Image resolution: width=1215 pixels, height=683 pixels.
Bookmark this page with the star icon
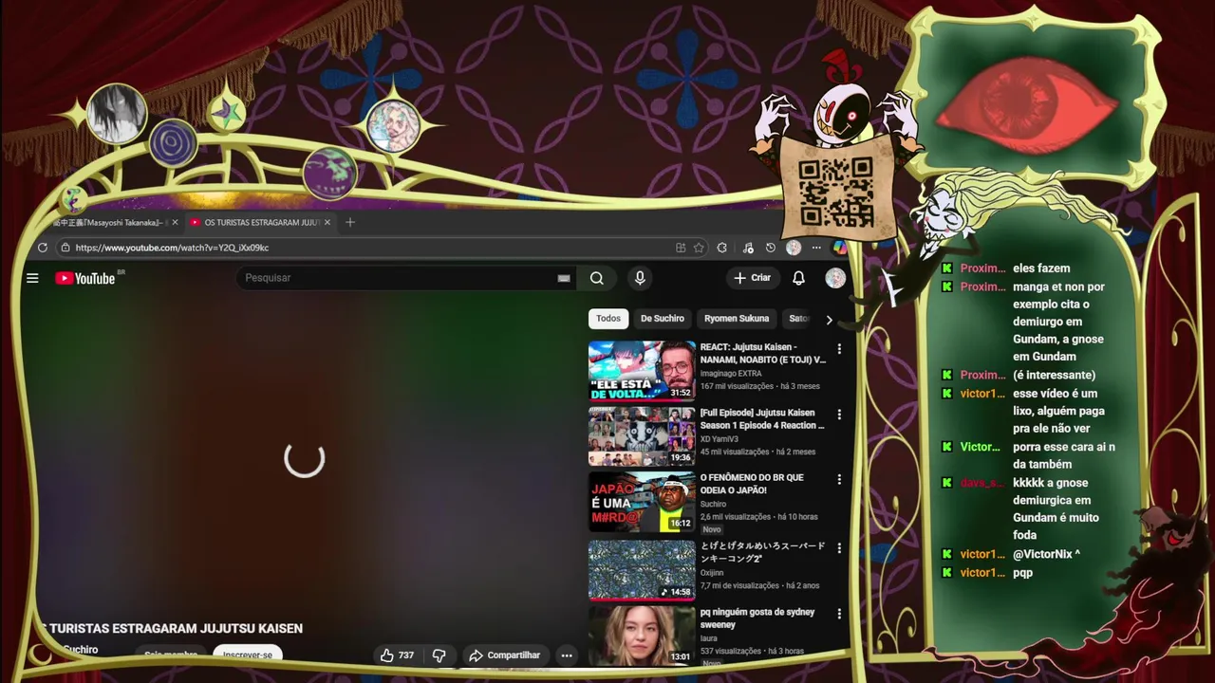point(699,248)
